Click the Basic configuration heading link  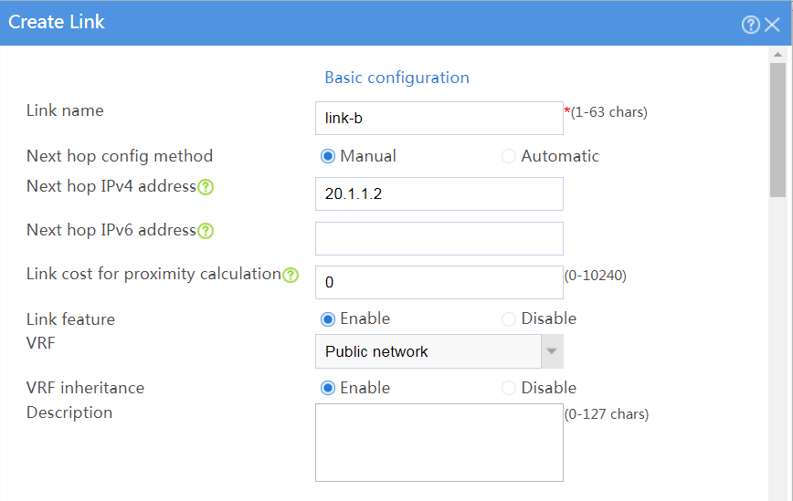(397, 78)
